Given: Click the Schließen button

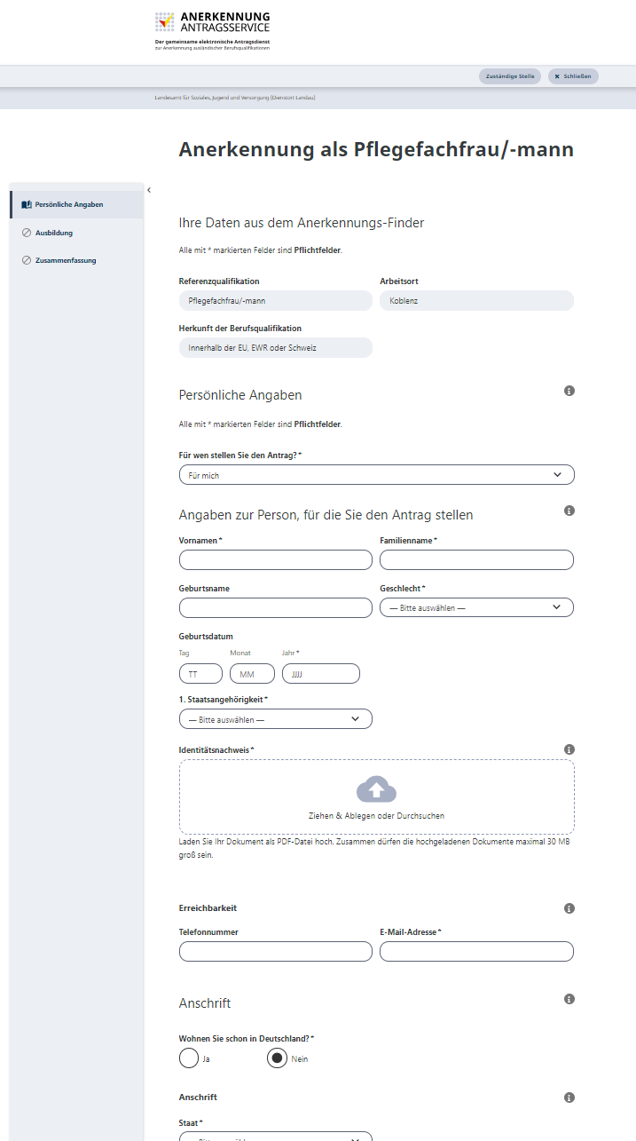Looking at the screenshot, I should [573, 76].
